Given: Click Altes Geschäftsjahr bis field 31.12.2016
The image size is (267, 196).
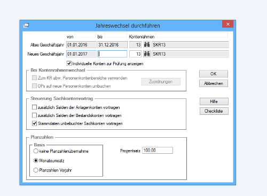Looking at the screenshot, I should pos(112,45).
